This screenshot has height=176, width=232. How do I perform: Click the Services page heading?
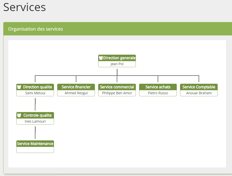click(x=25, y=7)
